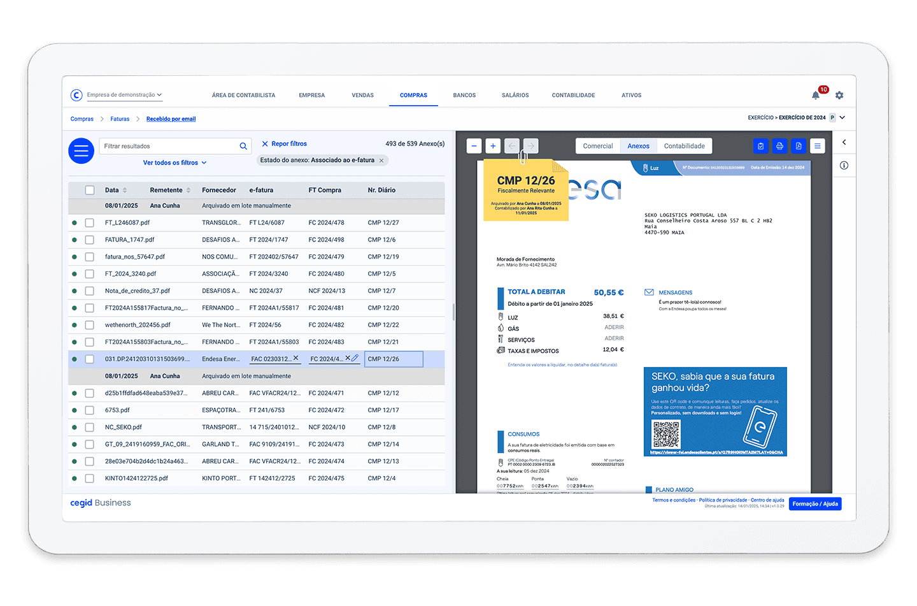Image resolution: width=917 pixels, height=606 pixels.
Task: Open ATIVOS menu
Action: (x=631, y=96)
